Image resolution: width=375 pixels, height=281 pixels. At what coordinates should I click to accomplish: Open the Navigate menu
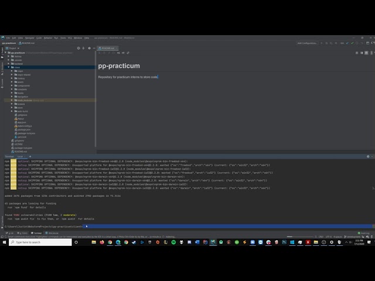(30, 37)
